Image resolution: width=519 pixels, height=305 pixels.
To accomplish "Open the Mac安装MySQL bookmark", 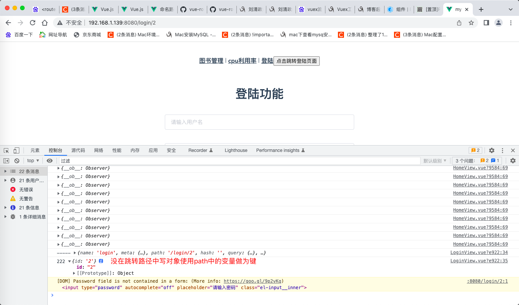I will [191, 35].
